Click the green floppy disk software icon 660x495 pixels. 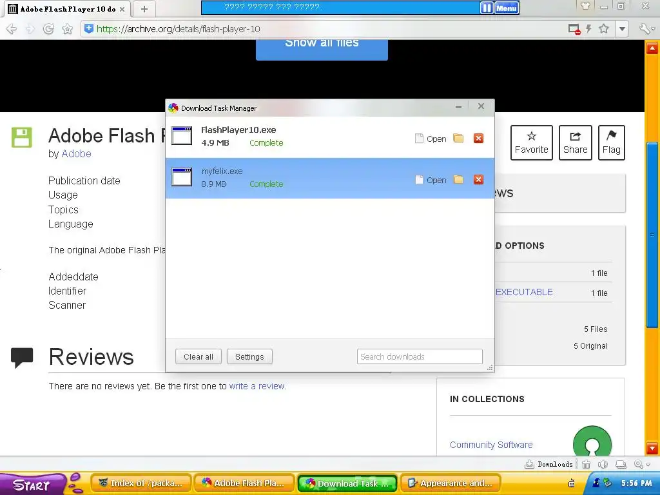21,137
